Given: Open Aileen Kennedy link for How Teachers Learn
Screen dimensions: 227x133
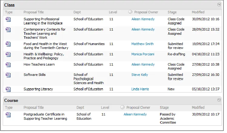Looking at the screenshot, I should (143, 65).
